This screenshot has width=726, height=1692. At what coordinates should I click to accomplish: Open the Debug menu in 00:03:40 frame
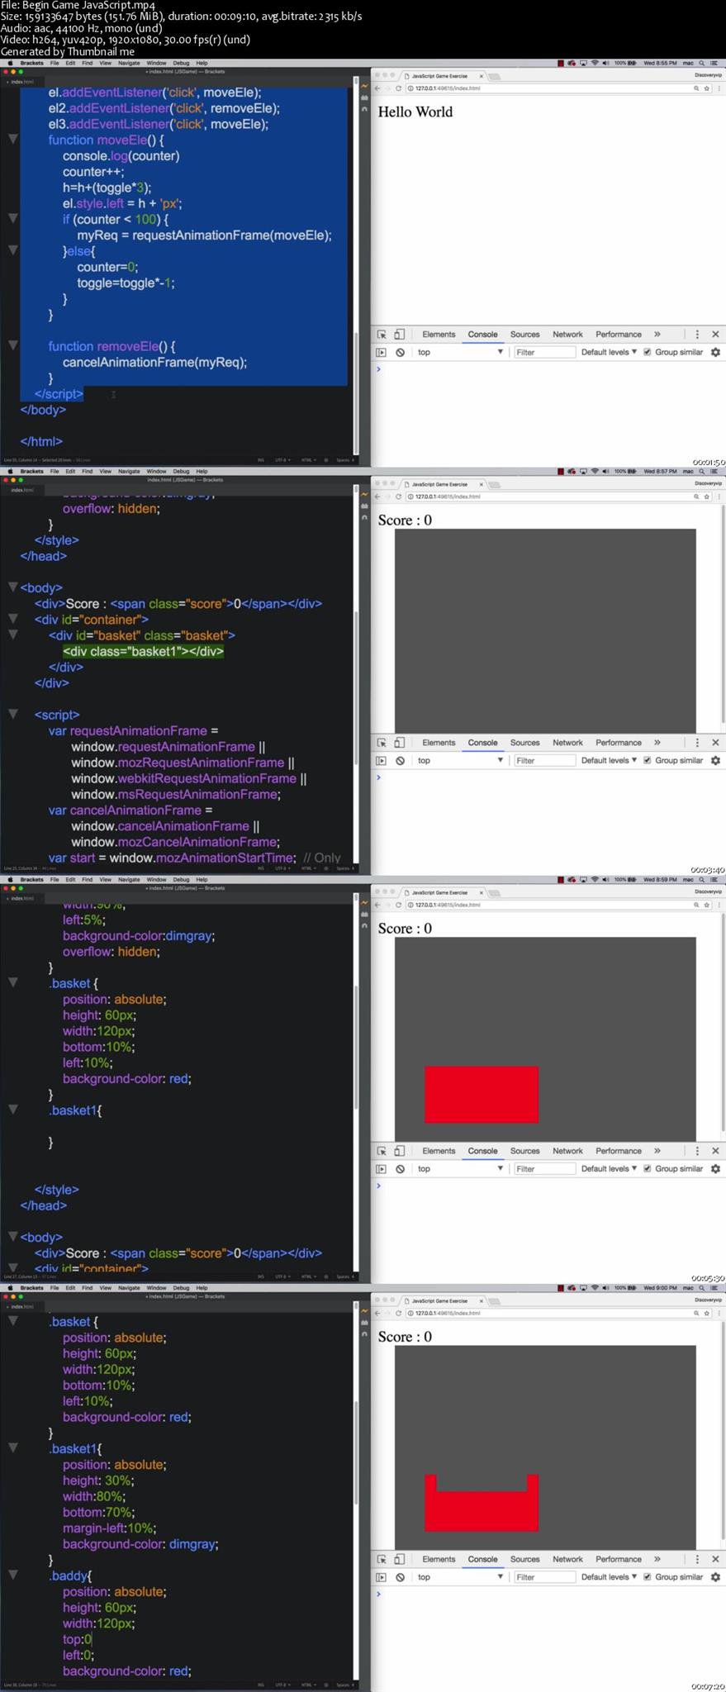(x=181, y=471)
